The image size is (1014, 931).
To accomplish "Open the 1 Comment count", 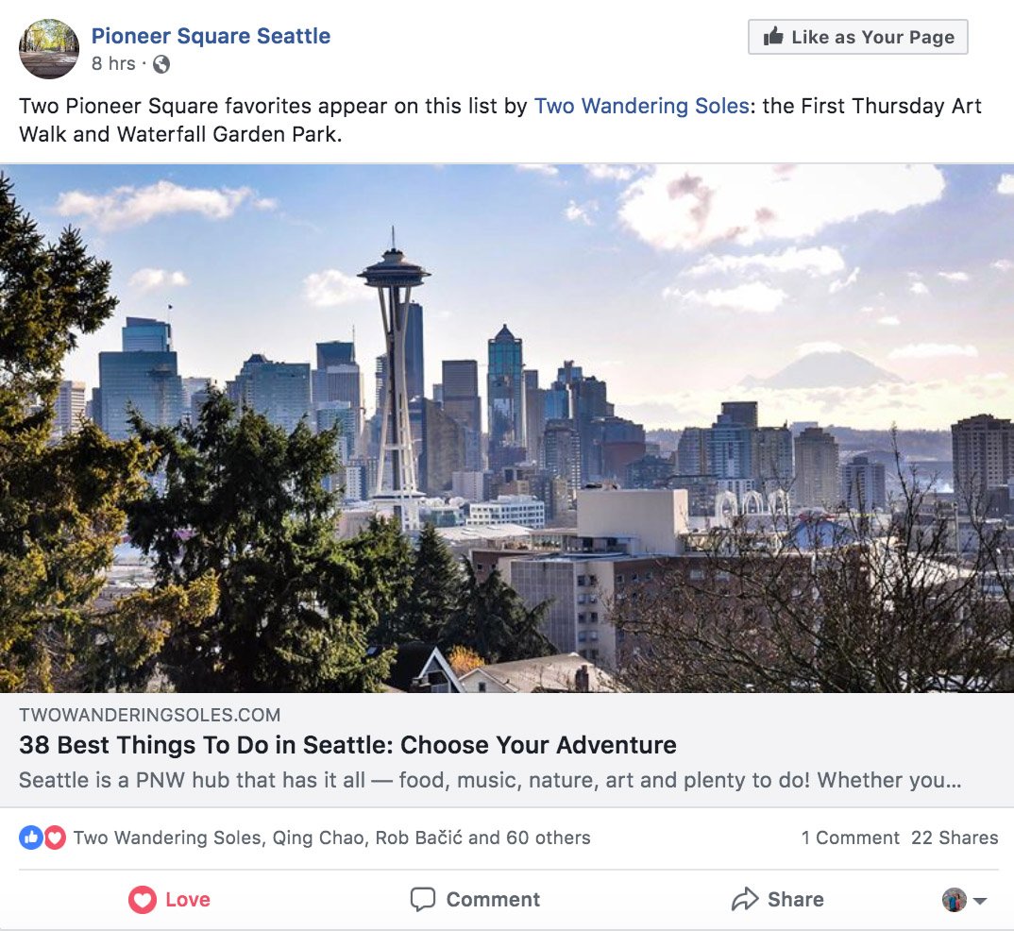I will (x=851, y=838).
